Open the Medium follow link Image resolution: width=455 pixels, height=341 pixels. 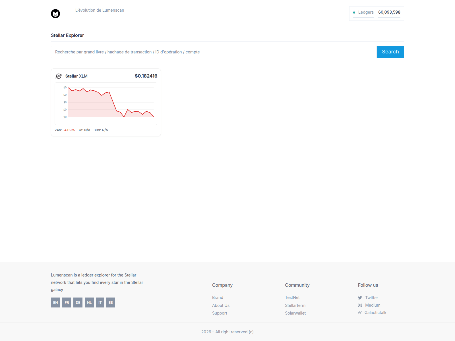pyautogui.click(x=373, y=305)
